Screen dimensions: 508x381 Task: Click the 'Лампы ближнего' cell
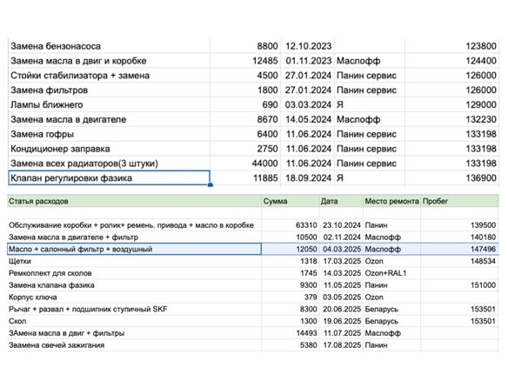(x=109, y=104)
